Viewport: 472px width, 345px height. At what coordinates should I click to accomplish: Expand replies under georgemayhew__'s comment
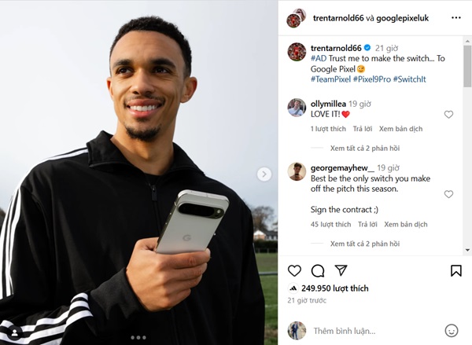coord(365,244)
